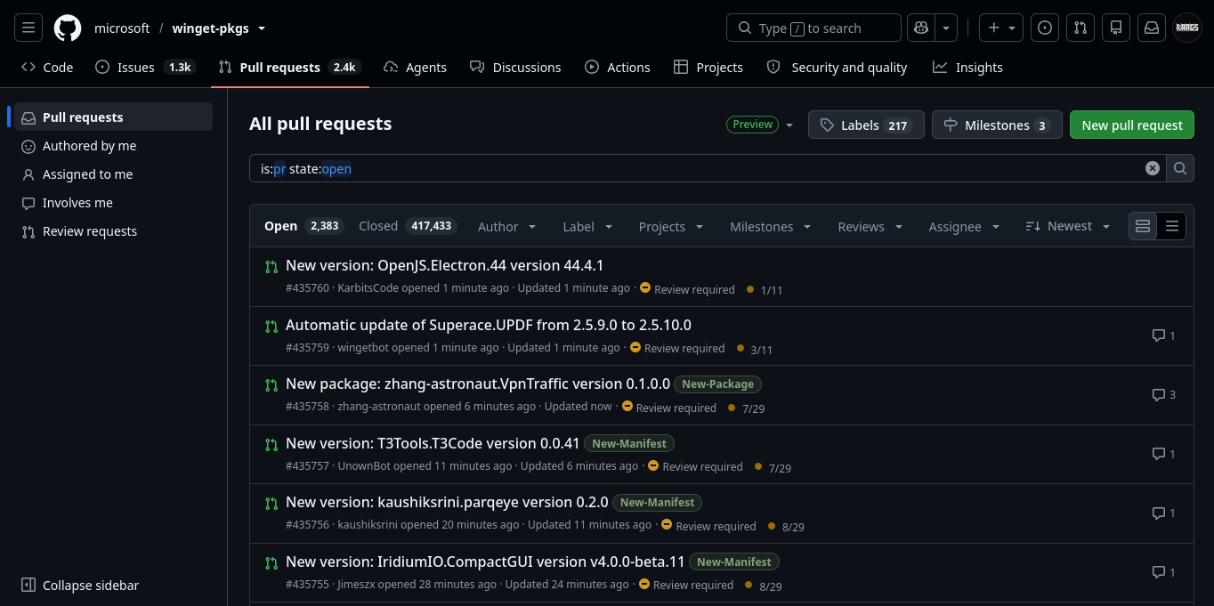The image size is (1214, 606).
Task: Switch to the Issues tab
Action: 145,68
